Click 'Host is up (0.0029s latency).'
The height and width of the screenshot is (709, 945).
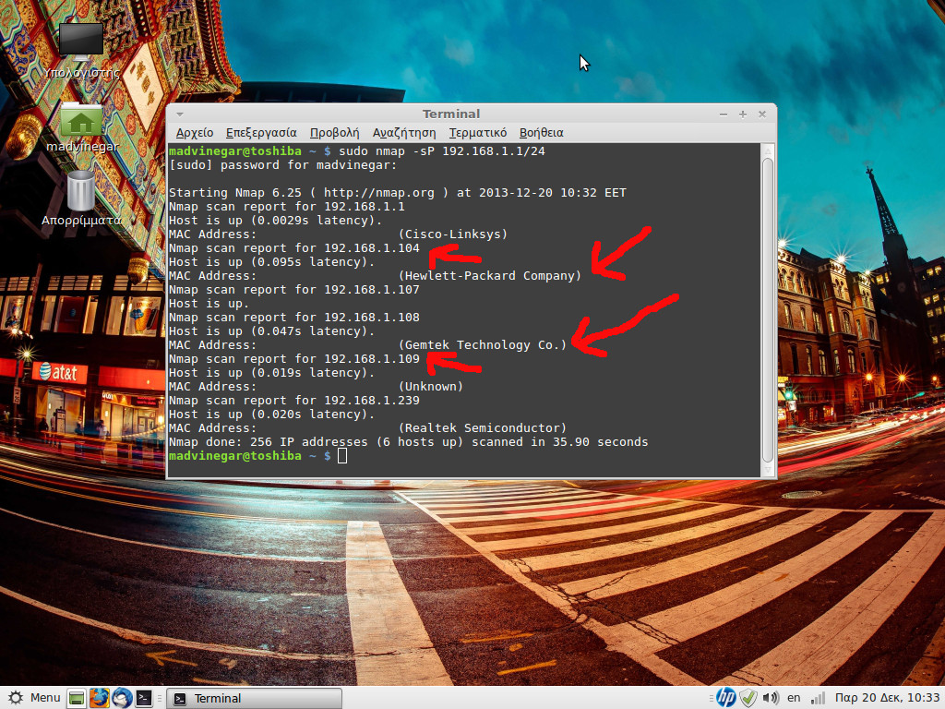[275, 221]
